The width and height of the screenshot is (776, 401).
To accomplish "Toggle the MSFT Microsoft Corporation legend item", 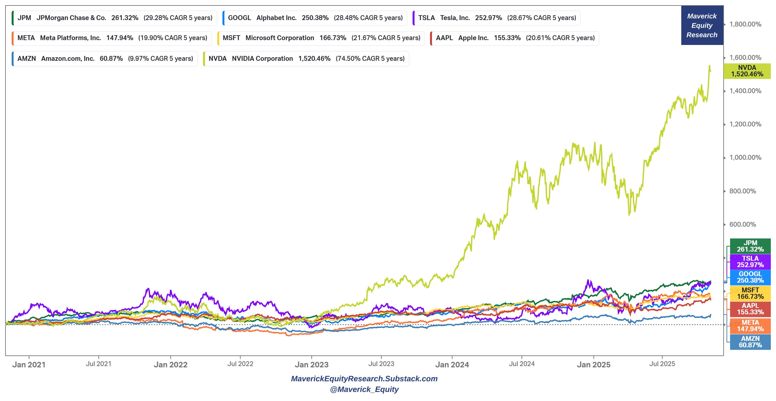I will (x=321, y=38).
